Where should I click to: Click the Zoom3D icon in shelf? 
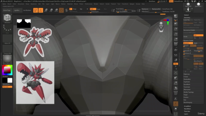pos(176,83)
